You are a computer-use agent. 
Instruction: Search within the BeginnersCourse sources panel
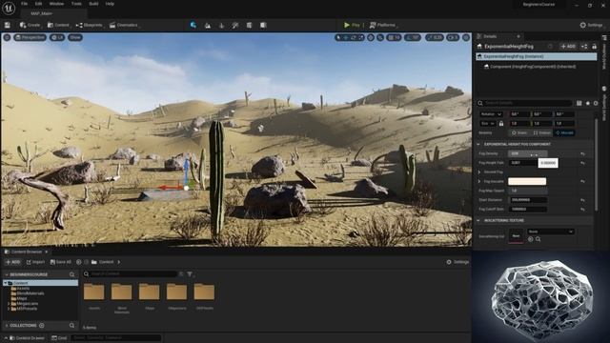pos(72,274)
